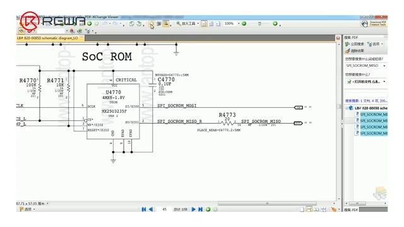Viewport: 404px width, 227px height.
Task: Click 清除结果 clear results button
Action: pos(355,50)
